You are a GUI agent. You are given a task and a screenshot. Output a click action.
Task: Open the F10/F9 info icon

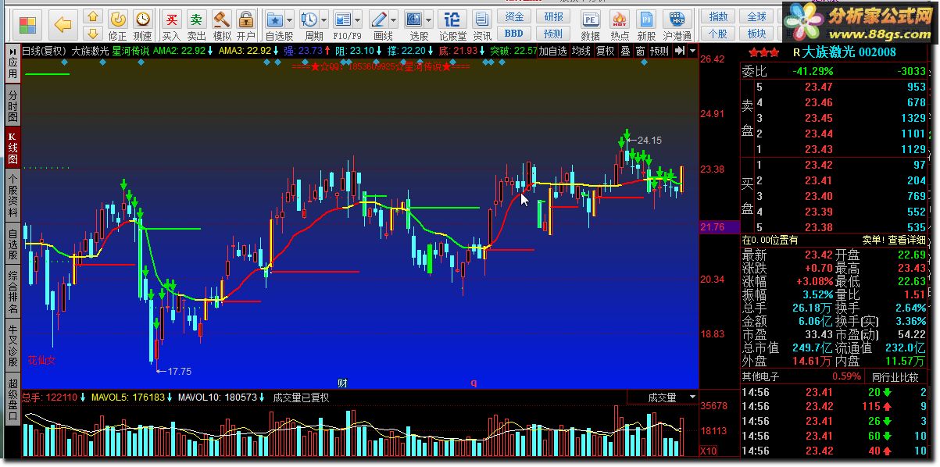(x=342, y=19)
